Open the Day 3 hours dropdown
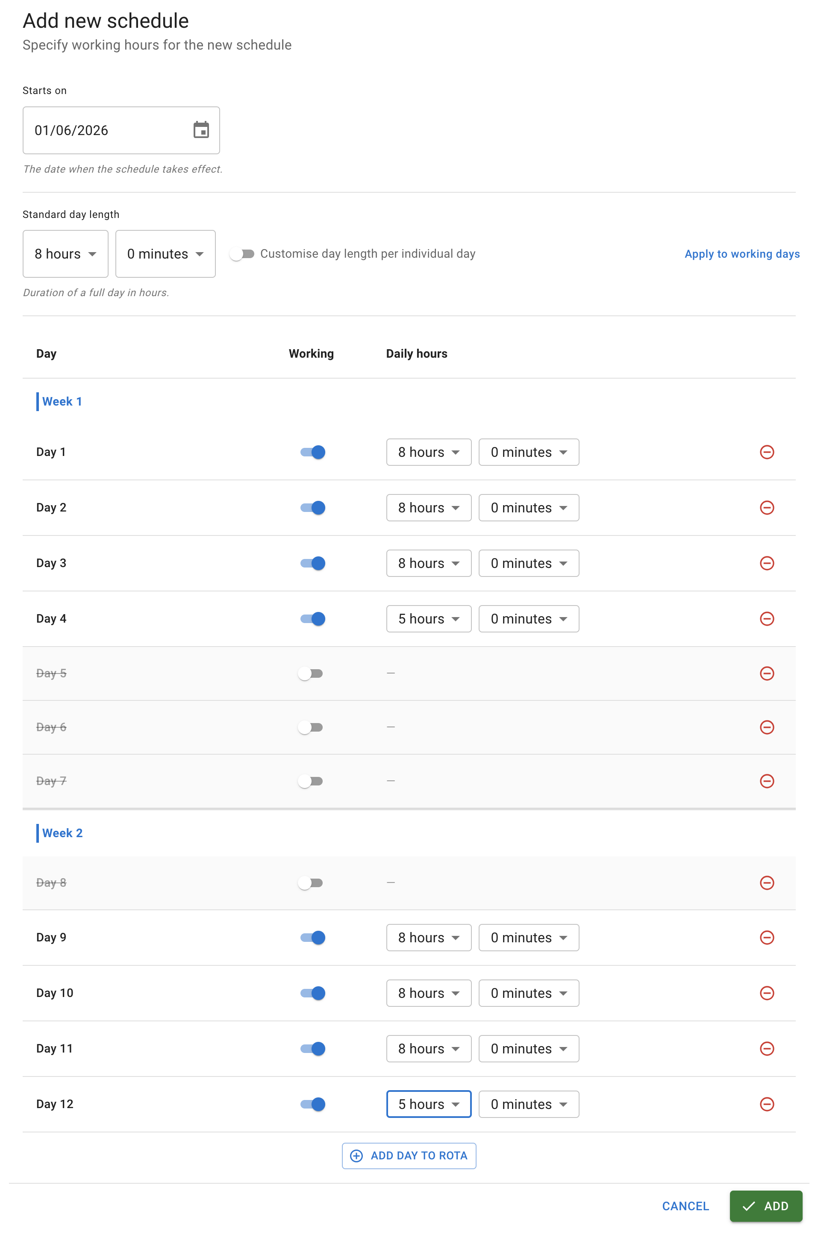Viewport: 818px width, 1241px height. 429,563
